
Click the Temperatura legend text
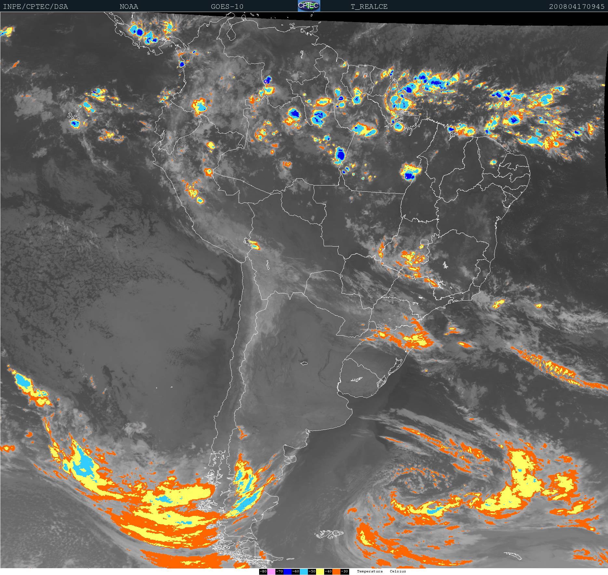click(370, 571)
